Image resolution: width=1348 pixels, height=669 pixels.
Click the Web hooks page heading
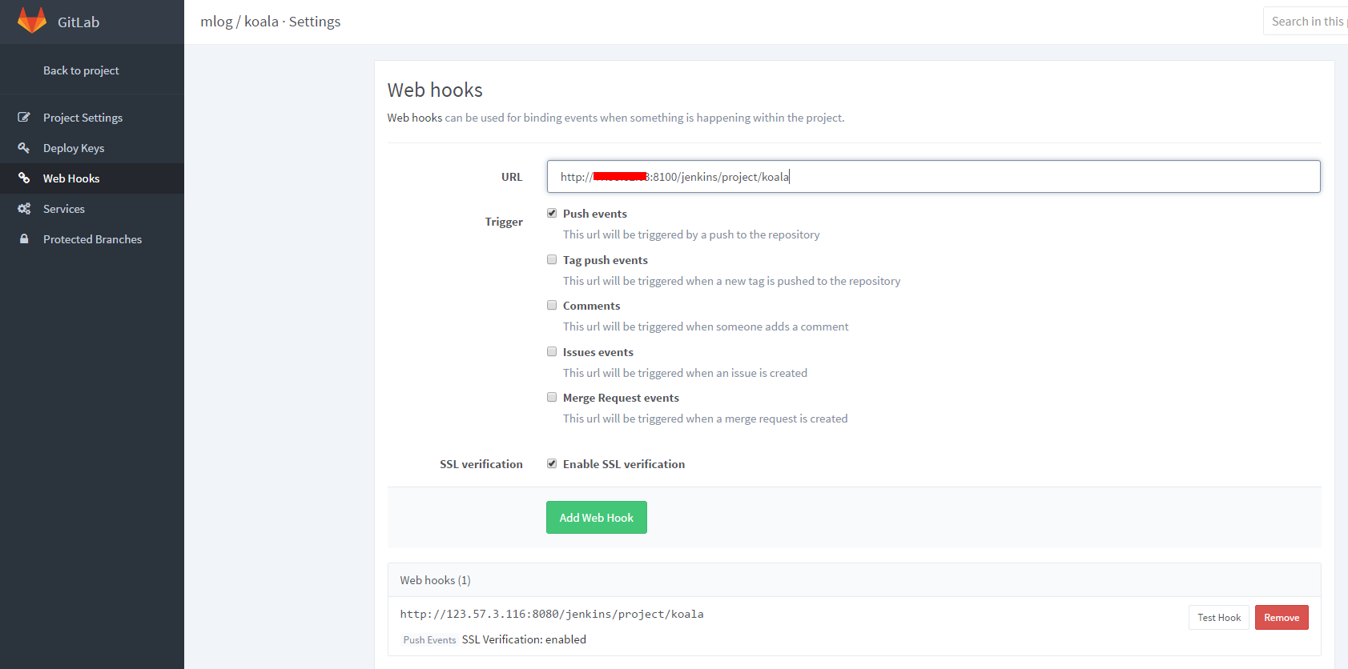click(x=435, y=90)
